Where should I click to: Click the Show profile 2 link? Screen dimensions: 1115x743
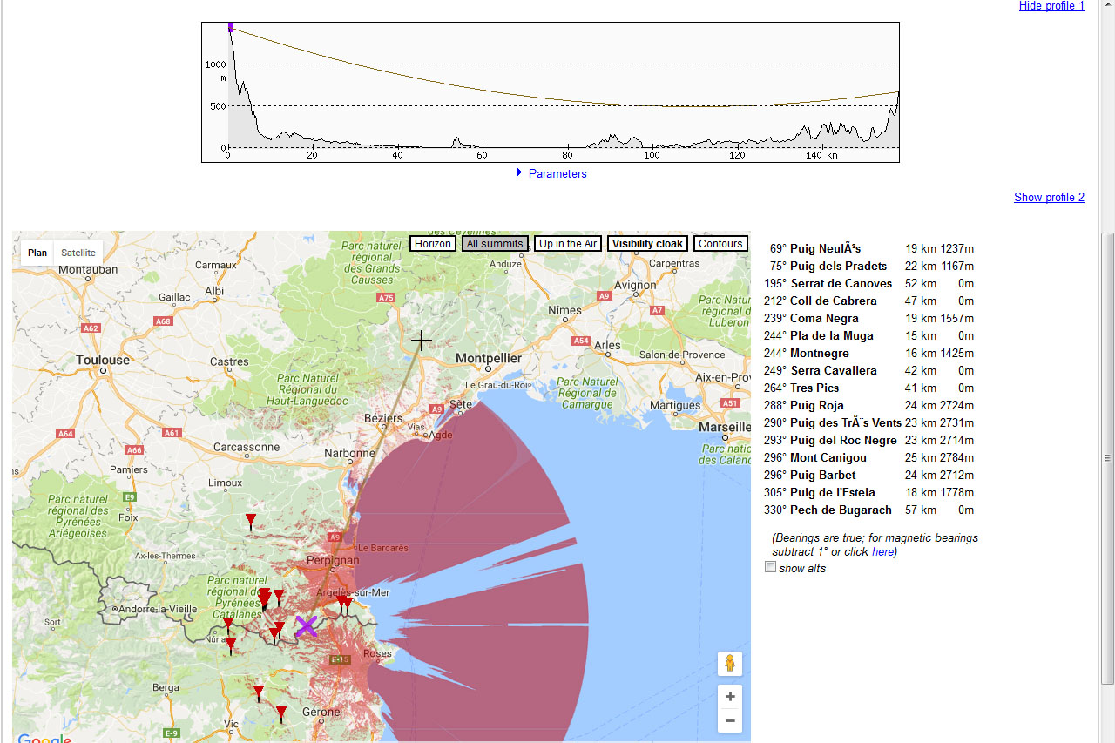coord(1049,197)
